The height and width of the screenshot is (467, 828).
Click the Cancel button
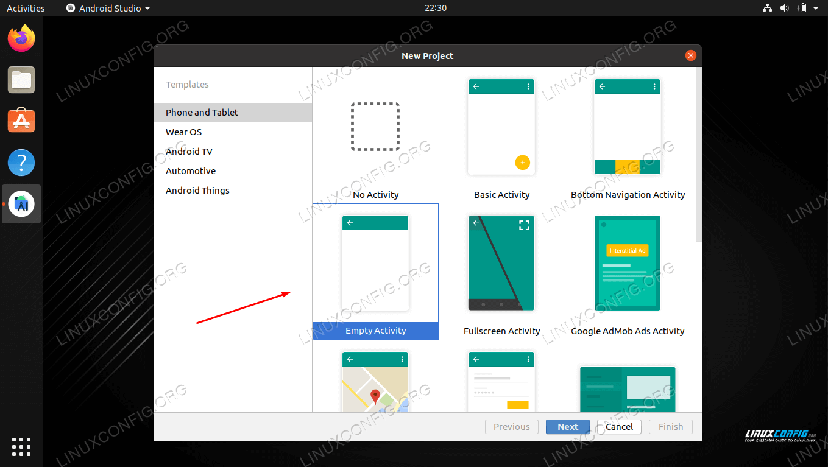[x=620, y=427]
